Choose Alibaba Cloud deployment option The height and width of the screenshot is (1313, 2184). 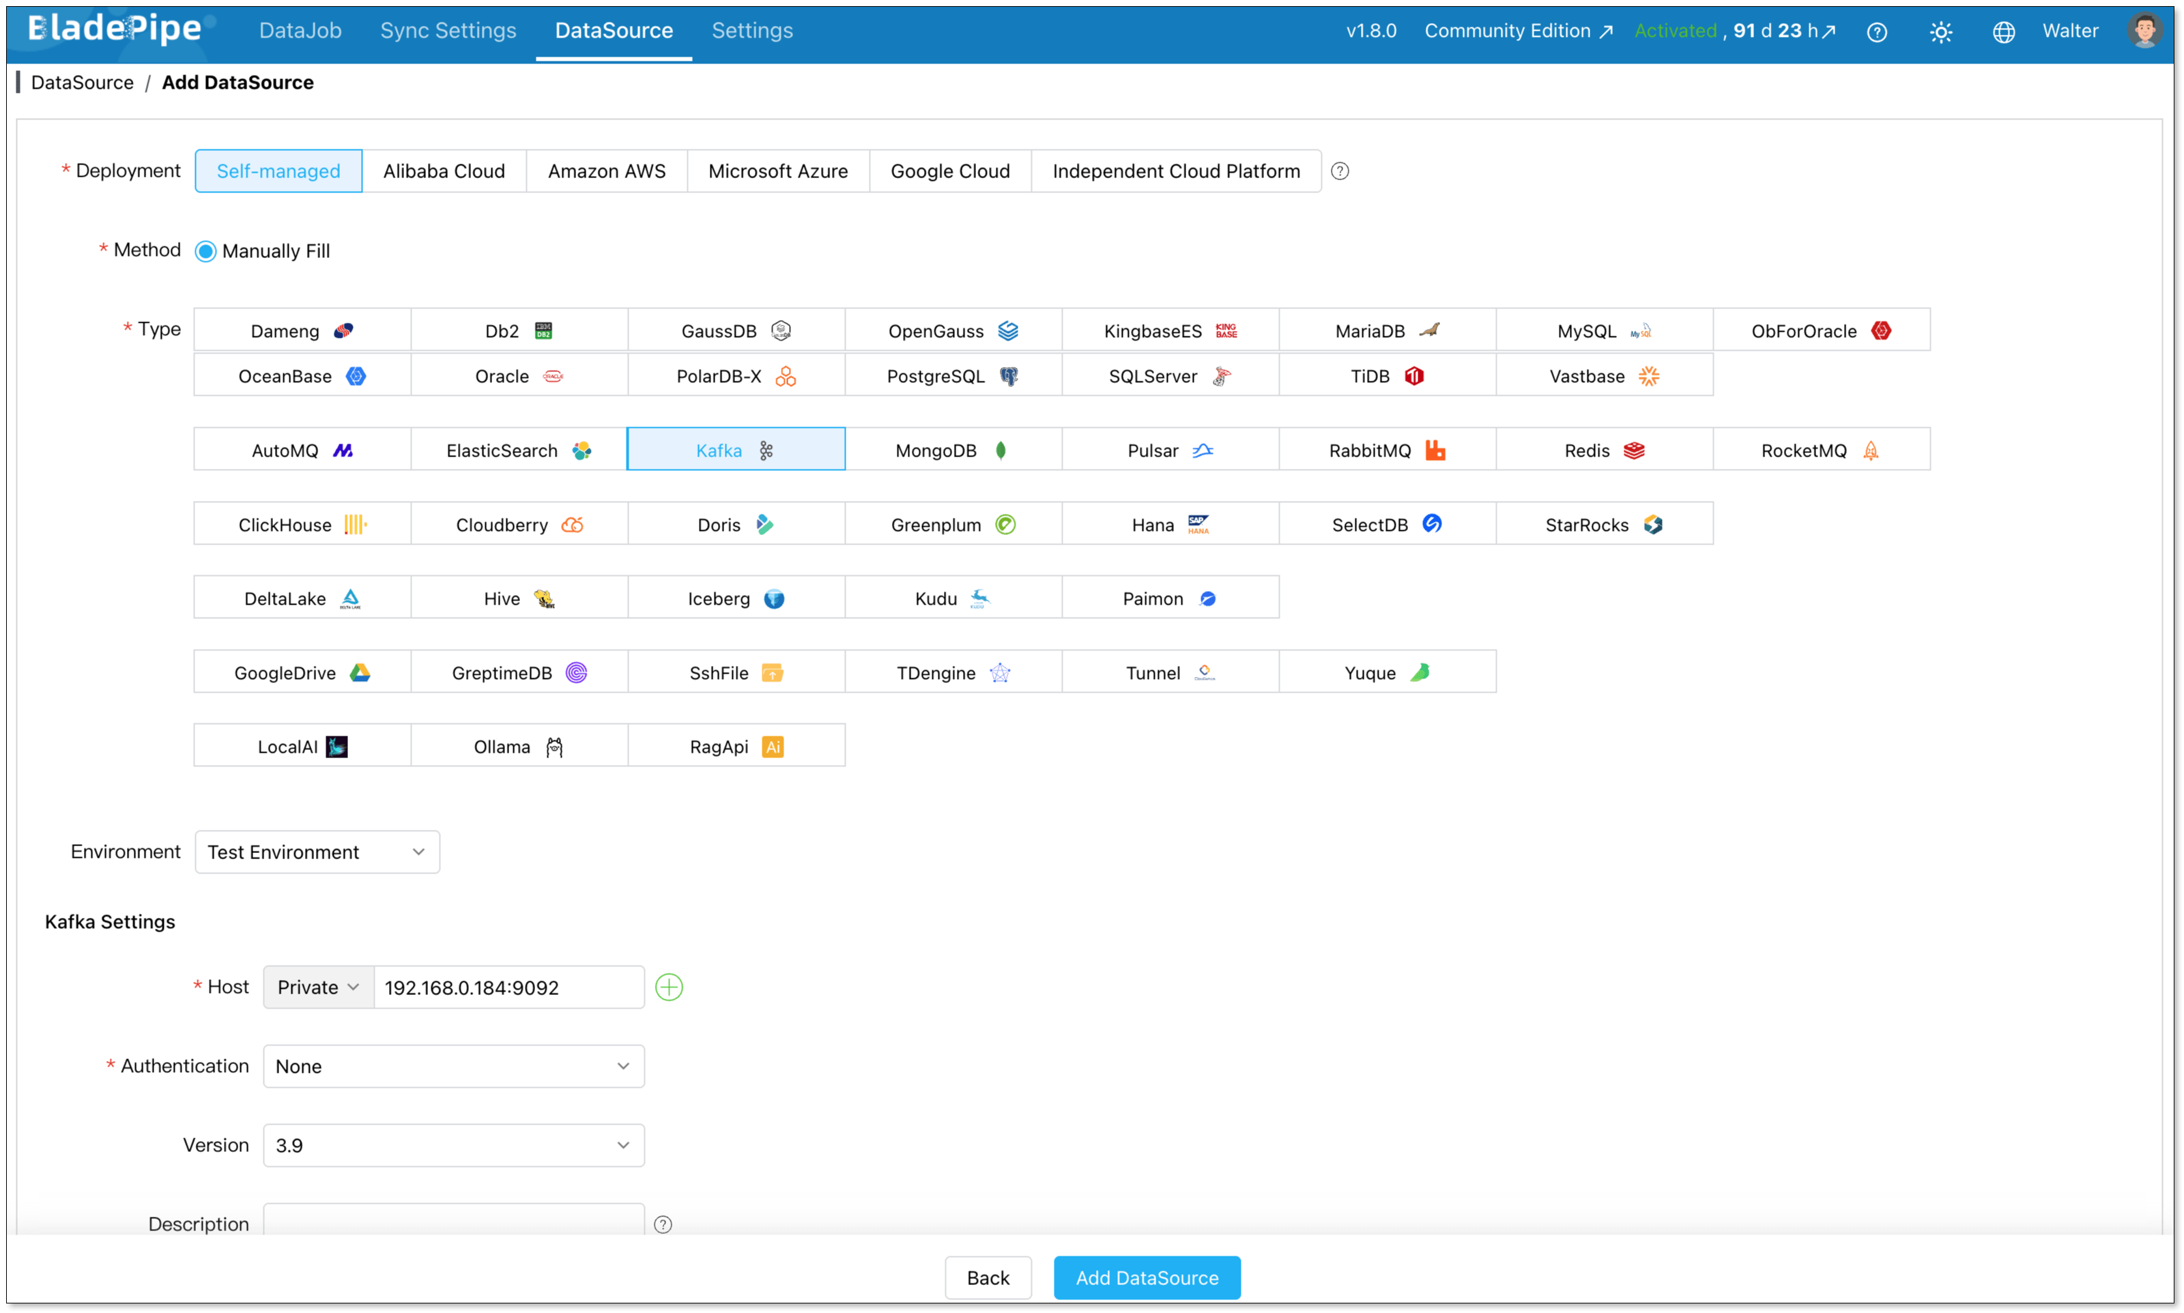click(443, 171)
